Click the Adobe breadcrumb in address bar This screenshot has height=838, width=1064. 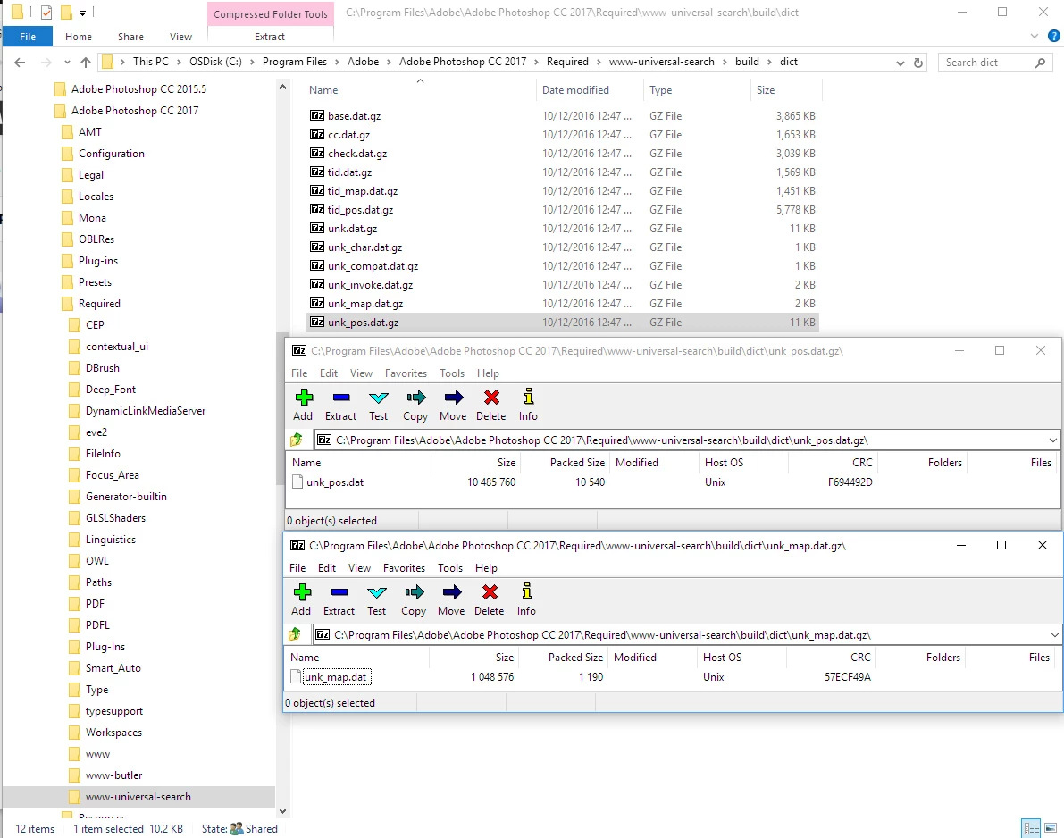point(363,62)
